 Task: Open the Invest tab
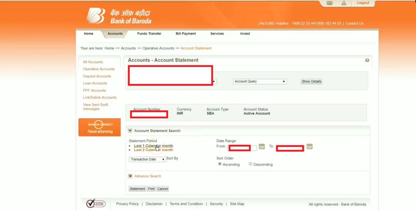(x=245, y=34)
